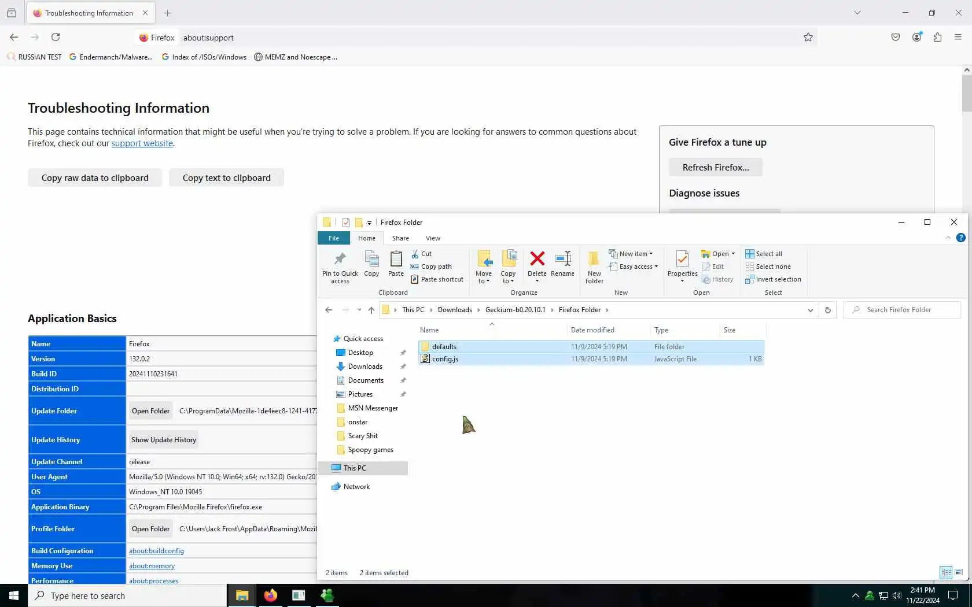Screen dimensions: 972x607
Task: Click Show Update History button
Action: (164, 440)
